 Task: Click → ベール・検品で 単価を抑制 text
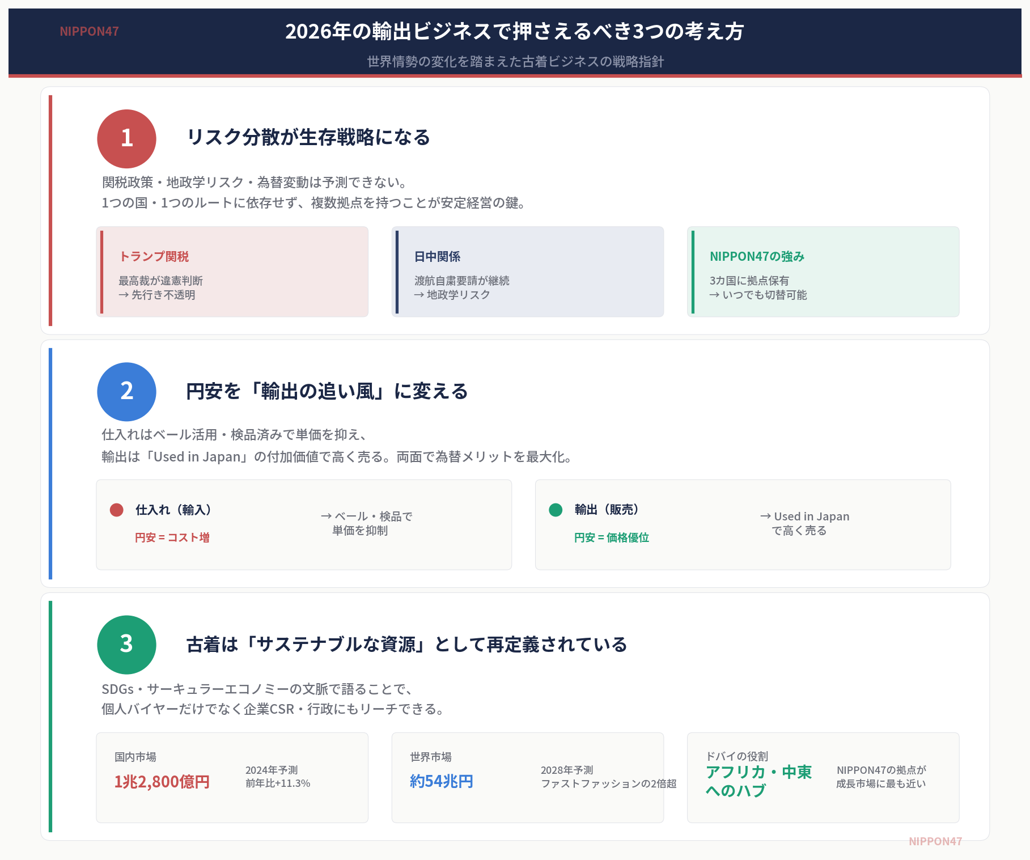366,523
